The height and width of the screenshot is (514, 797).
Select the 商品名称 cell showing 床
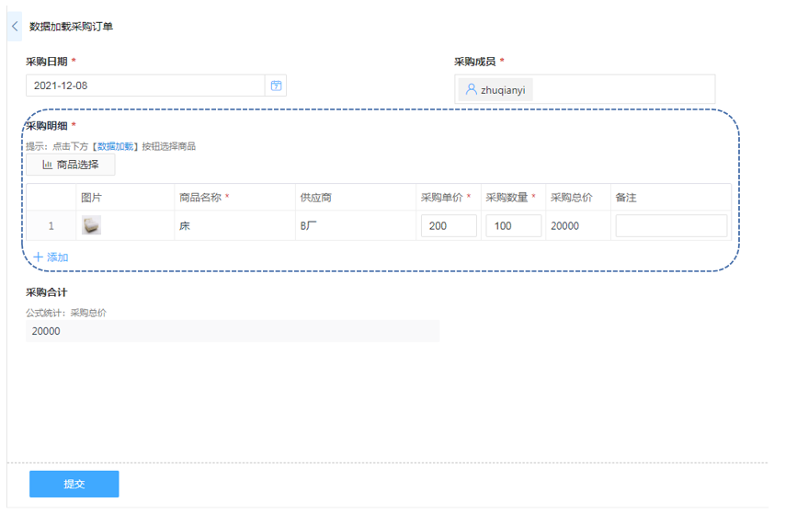pyautogui.click(x=185, y=225)
